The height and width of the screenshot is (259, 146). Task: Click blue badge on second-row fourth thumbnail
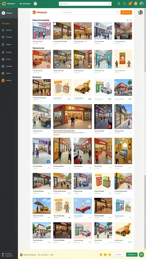[x=110, y=66]
